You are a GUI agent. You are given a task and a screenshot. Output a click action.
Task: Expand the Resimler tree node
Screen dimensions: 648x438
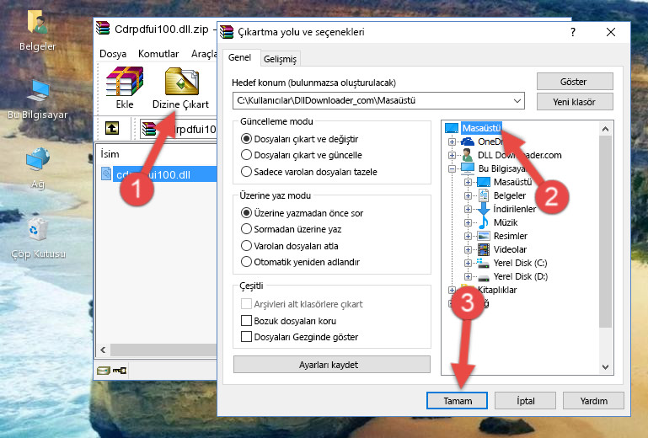click(x=468, y=237)
